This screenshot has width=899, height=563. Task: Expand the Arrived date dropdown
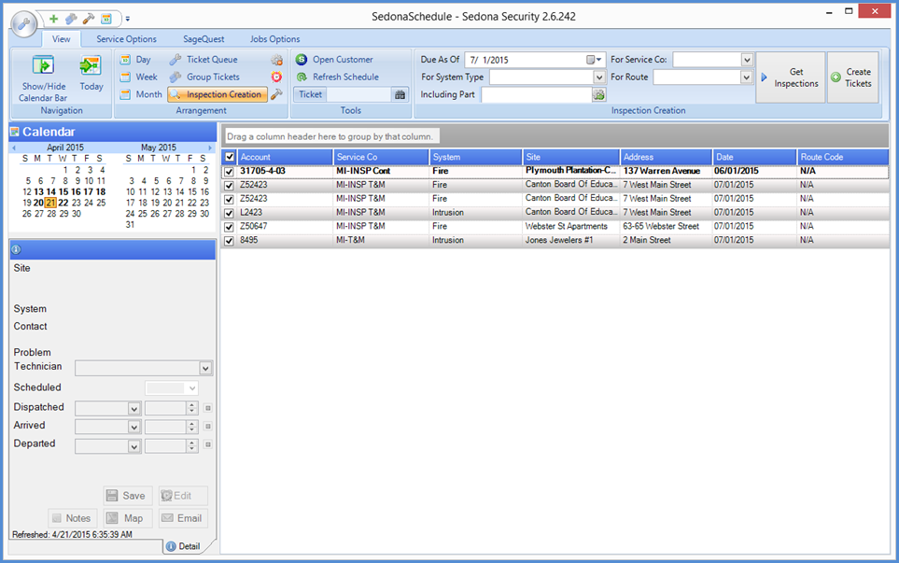pyautogui.click(x=134, y=427)
